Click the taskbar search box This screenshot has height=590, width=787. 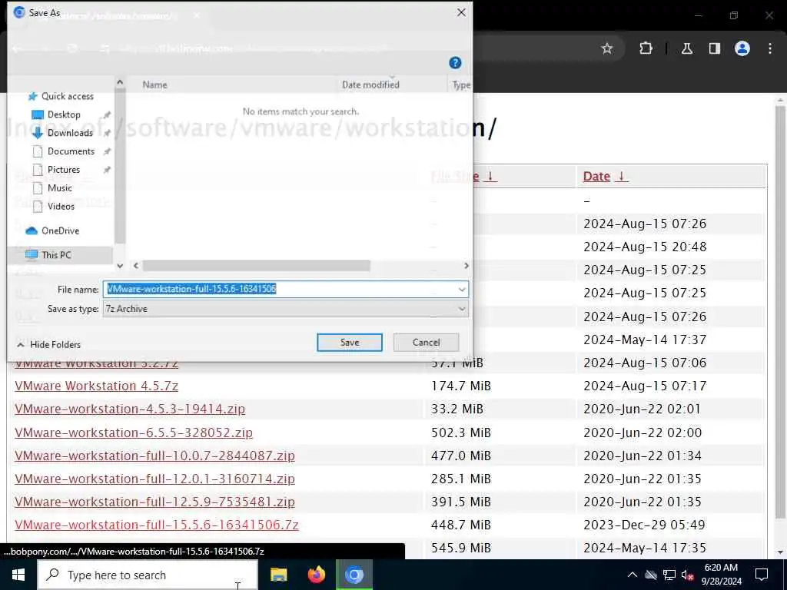pyautogui.click(x=148, y=575)
